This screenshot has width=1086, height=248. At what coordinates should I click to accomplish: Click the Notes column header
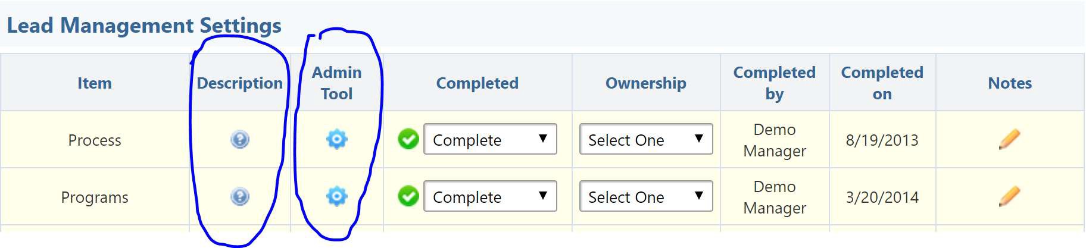click(1010, 83)
